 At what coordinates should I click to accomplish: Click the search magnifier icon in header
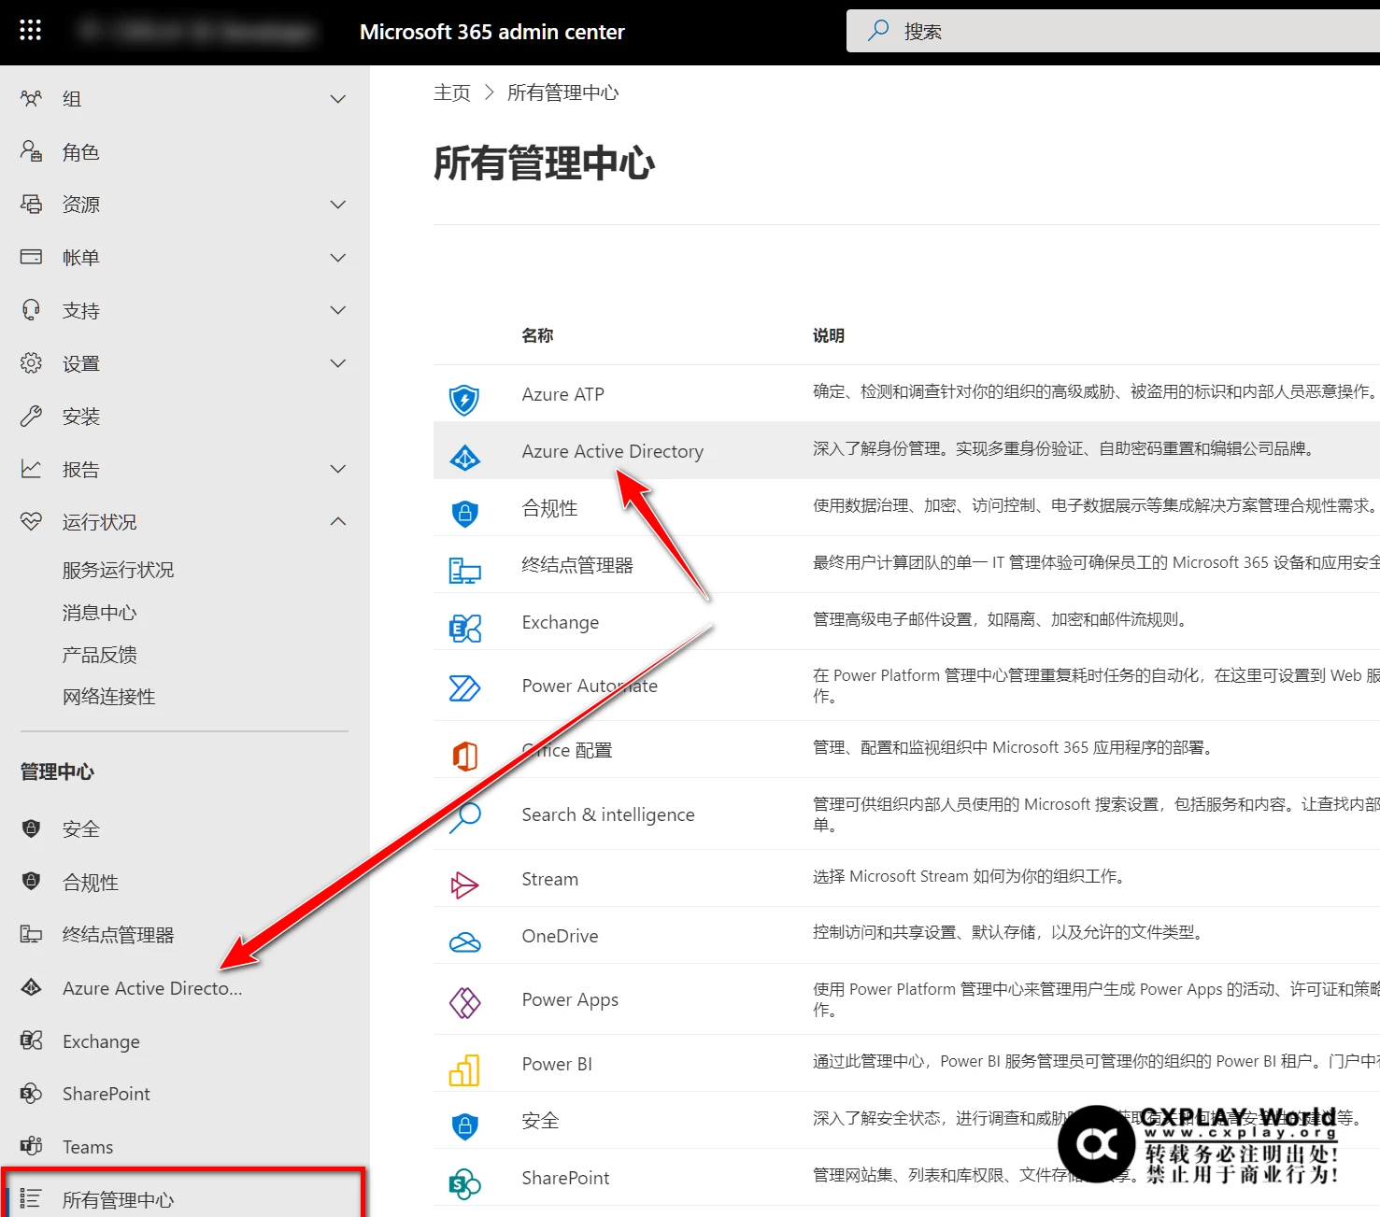coord(878,31)
